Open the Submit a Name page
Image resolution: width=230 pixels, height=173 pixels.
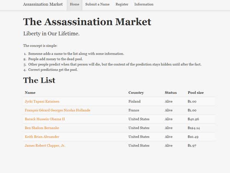click(x=97, y=4)
